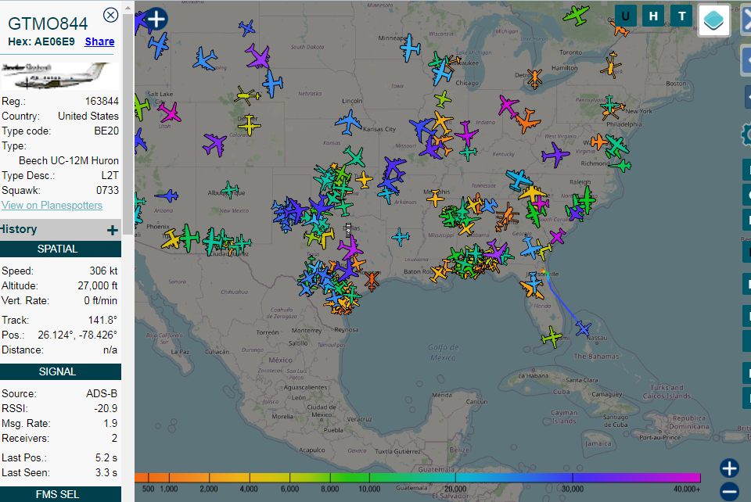
Task: Select the green aircraft left of the U button
Action: [576, 15]
